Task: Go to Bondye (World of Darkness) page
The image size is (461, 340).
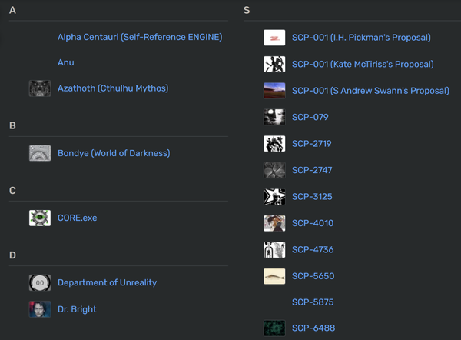Action: click(x=114, y=153)
